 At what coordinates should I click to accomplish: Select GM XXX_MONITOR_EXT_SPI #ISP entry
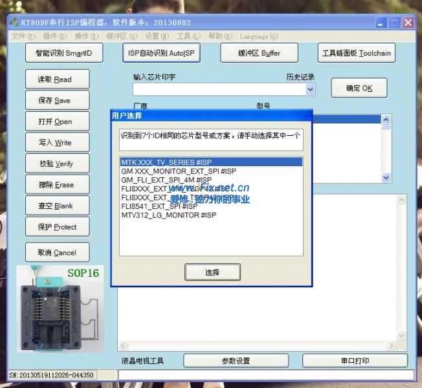pos(178,171)
